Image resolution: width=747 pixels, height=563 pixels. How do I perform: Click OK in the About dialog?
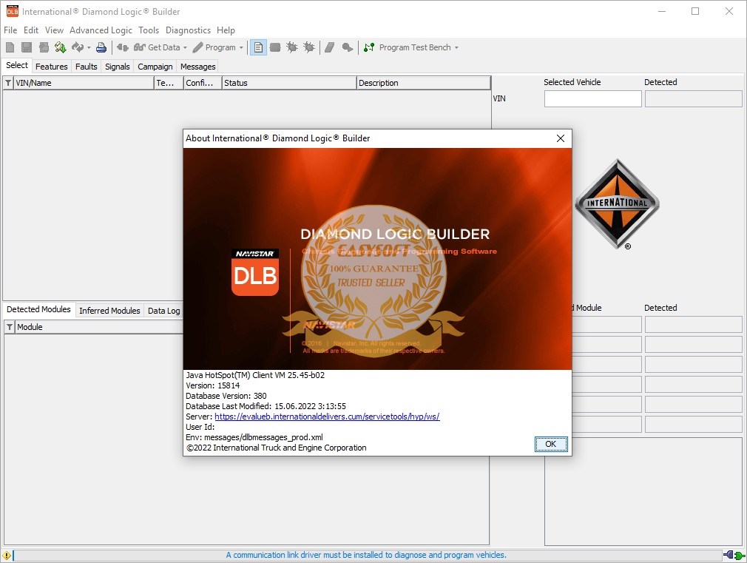[x=551, y=444]
